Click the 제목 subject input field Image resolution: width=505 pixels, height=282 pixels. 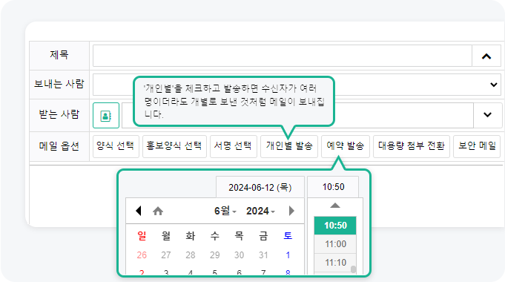[283, 56]
